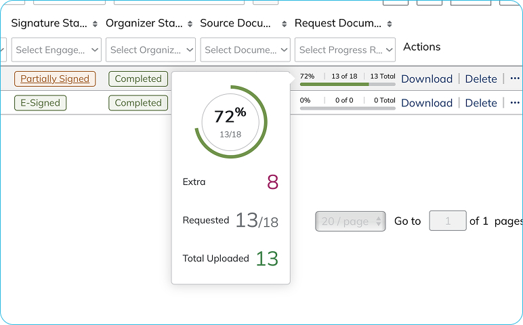Click Organizer Status column header text
Image resolution: width=523 pixels, height=325 pixels.
point(144,23)
